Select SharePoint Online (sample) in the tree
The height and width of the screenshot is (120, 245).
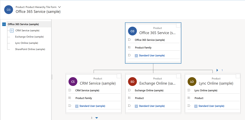point(30,49)
